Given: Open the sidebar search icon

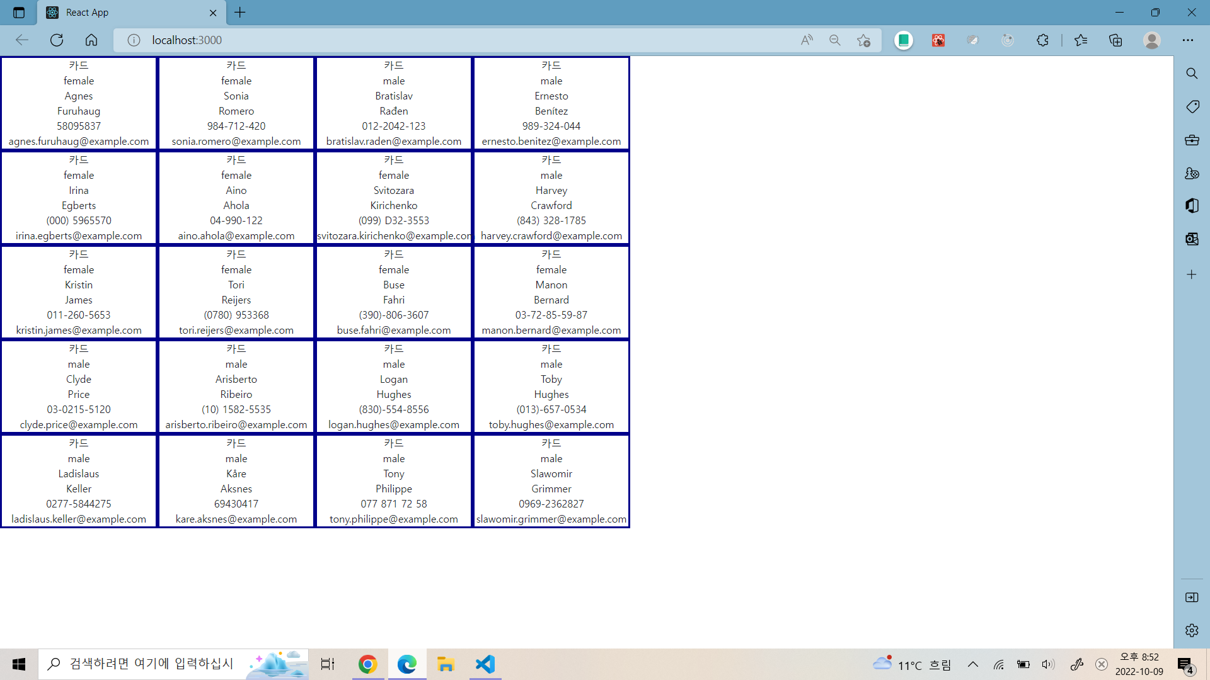Looking at the screenshot, I should point(1192,74).
